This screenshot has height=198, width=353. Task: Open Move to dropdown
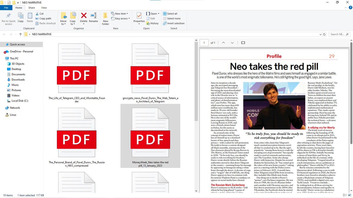63,23
